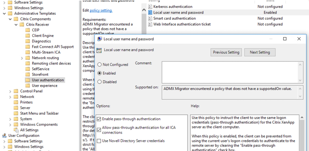
Task: Collapse the Administrative Templates node
Action: [4, 14]
